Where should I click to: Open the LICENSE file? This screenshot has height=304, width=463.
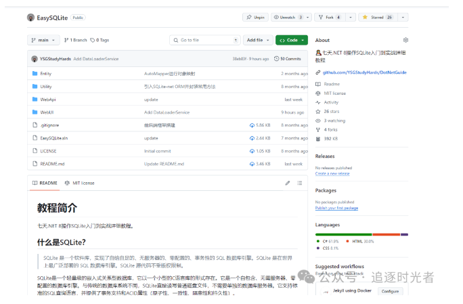click(48, 151)
